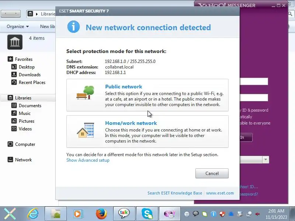Open Pictures library in sidebar
Viewport: 295px width, 221px height.
[x=27, y=121]
